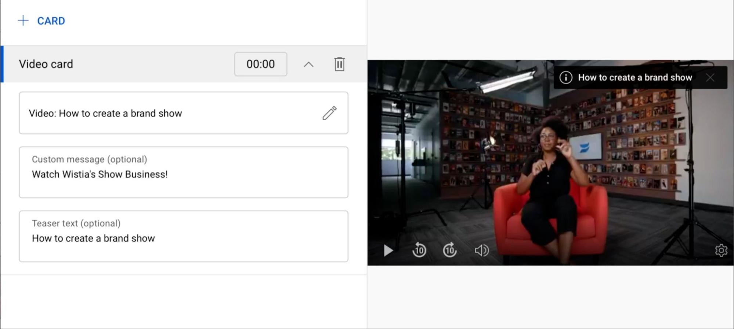Focus the Custom message input field
The width and height of the screenshot is (734, 329).
pos(184,172)
